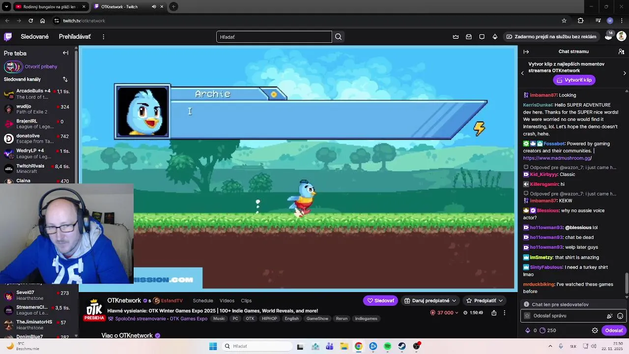Open chat settings gear icon

point(595,330)
